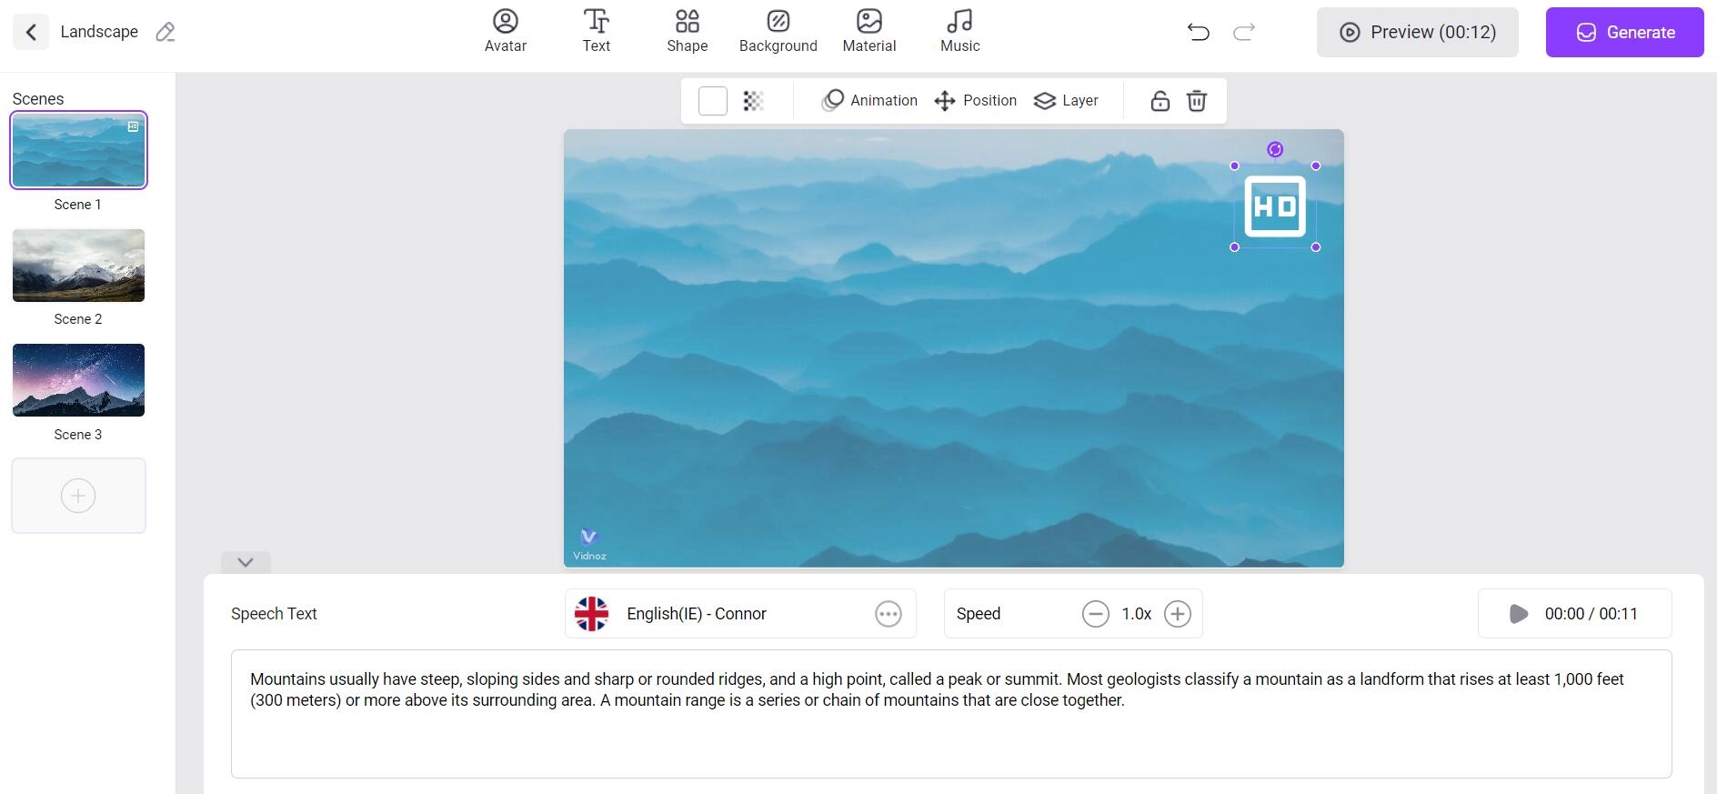
Task: Toggle the lock on selected element
Action: pos(1160,101)
